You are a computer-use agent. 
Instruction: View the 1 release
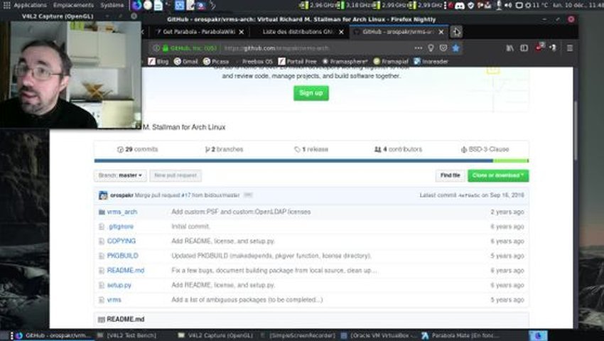[311, 149]
